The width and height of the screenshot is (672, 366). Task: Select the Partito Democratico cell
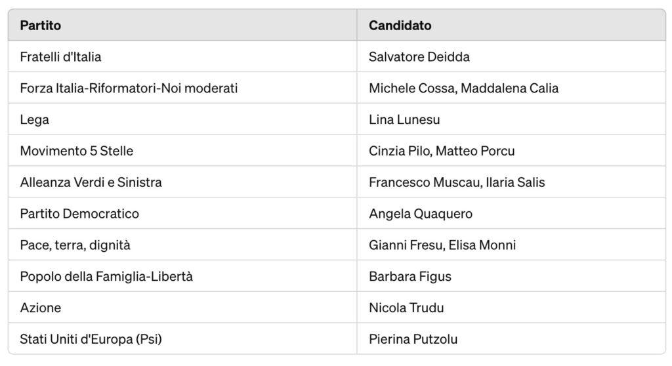click(x=79, y=214)
